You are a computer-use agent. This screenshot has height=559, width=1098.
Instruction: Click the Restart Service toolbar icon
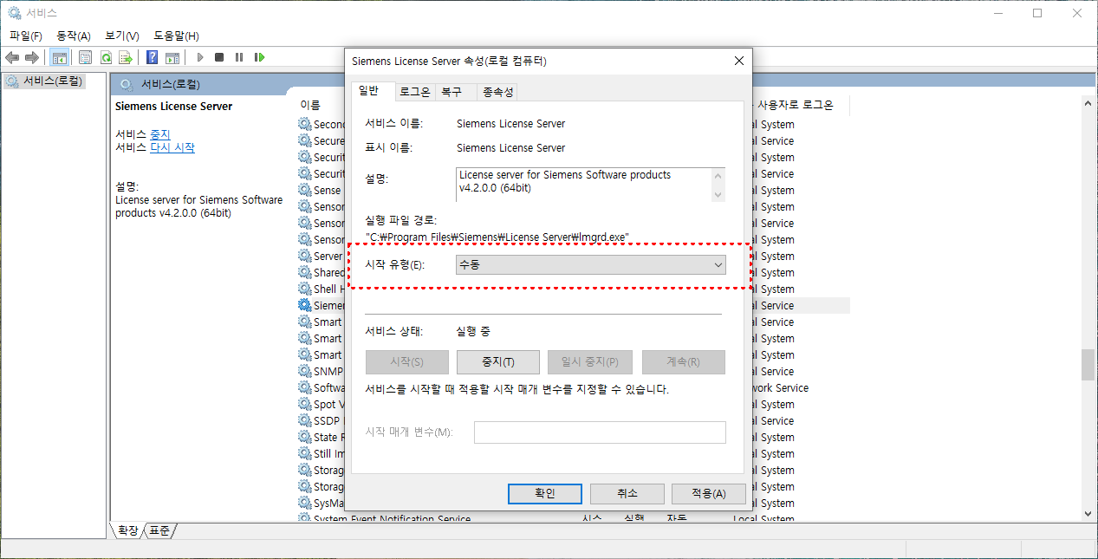(259, 57)
